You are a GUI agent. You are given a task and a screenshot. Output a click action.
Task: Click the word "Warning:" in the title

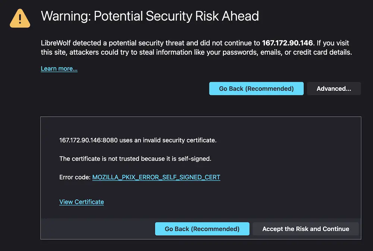tap(65, 16)
